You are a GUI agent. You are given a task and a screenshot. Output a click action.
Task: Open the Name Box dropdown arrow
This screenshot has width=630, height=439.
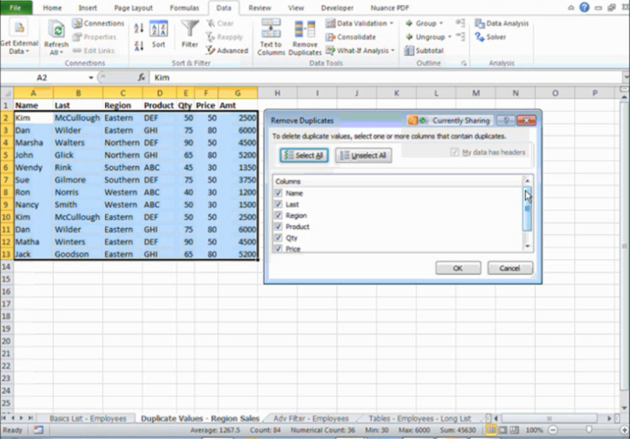91,78
